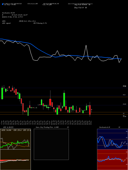
Task: Click the large green candlestick in mid November
Action: (x=64, y=100)
